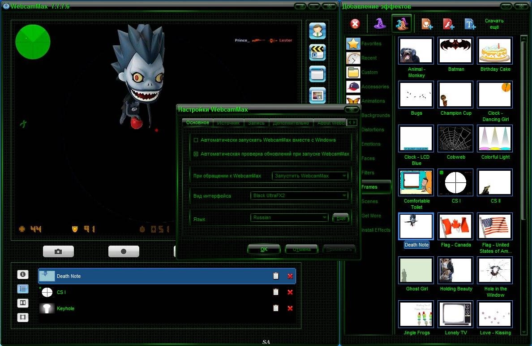Take a snapshot with the camera button

tap(58, 251)
